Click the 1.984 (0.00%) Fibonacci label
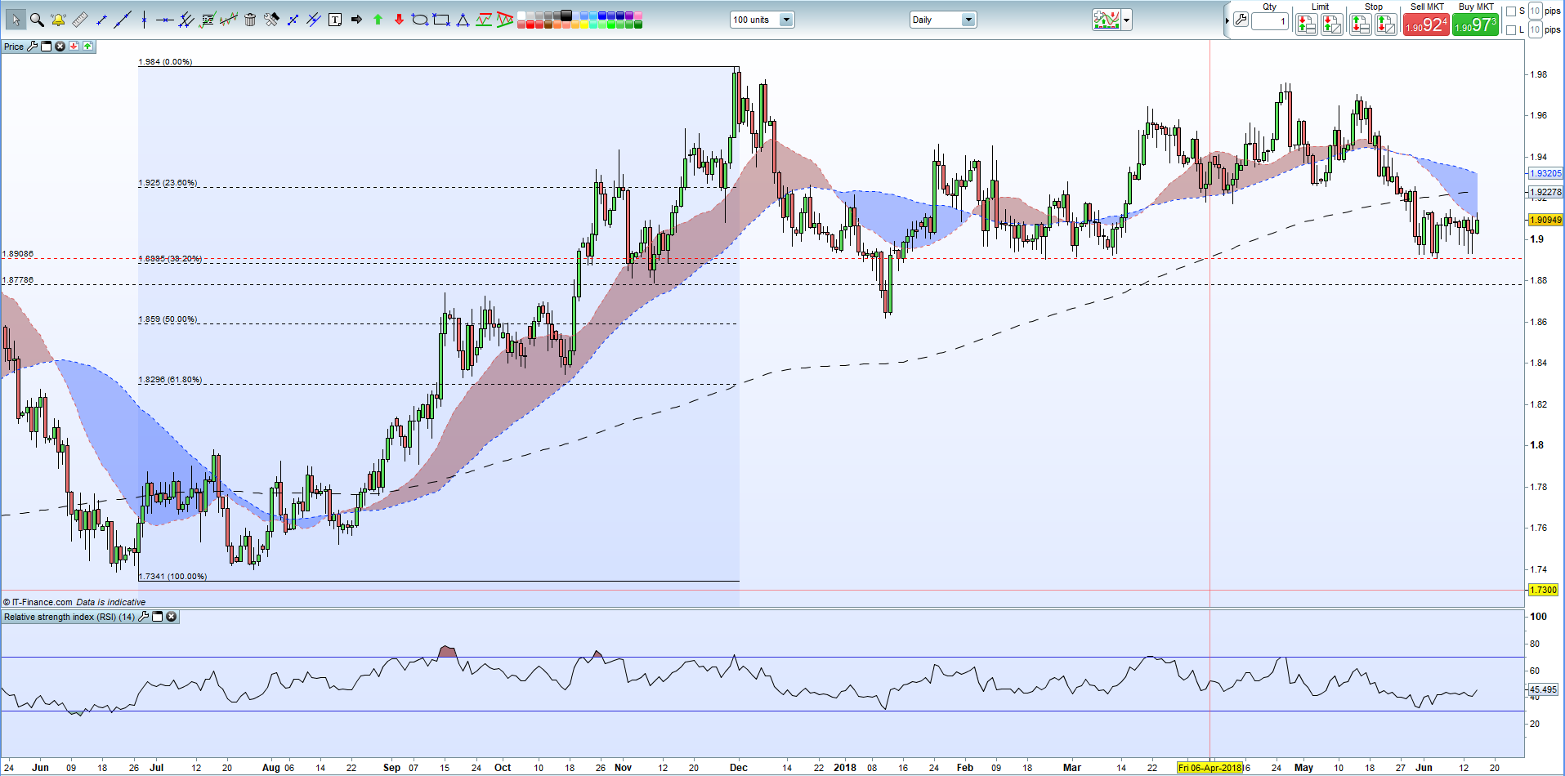Viewport: 1565px width, 776px height. click(x=165, y=62)
